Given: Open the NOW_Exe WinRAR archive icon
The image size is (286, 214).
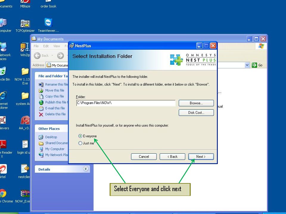Looking at the screenshot, I should tap(25, 193).
